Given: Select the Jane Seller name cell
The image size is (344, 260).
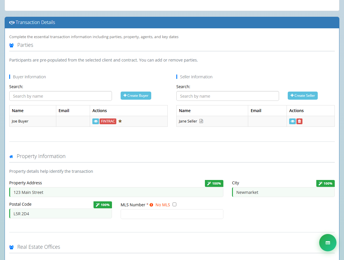Looking at the screenshot, I should click(x=212, y=121).
